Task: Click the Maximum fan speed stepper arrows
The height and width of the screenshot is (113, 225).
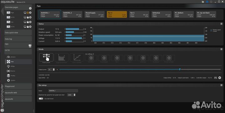Action: 74,95
